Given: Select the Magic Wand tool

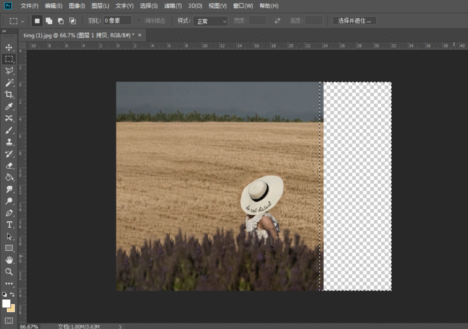Looking at the screenshot, I should tap(9, 83).
